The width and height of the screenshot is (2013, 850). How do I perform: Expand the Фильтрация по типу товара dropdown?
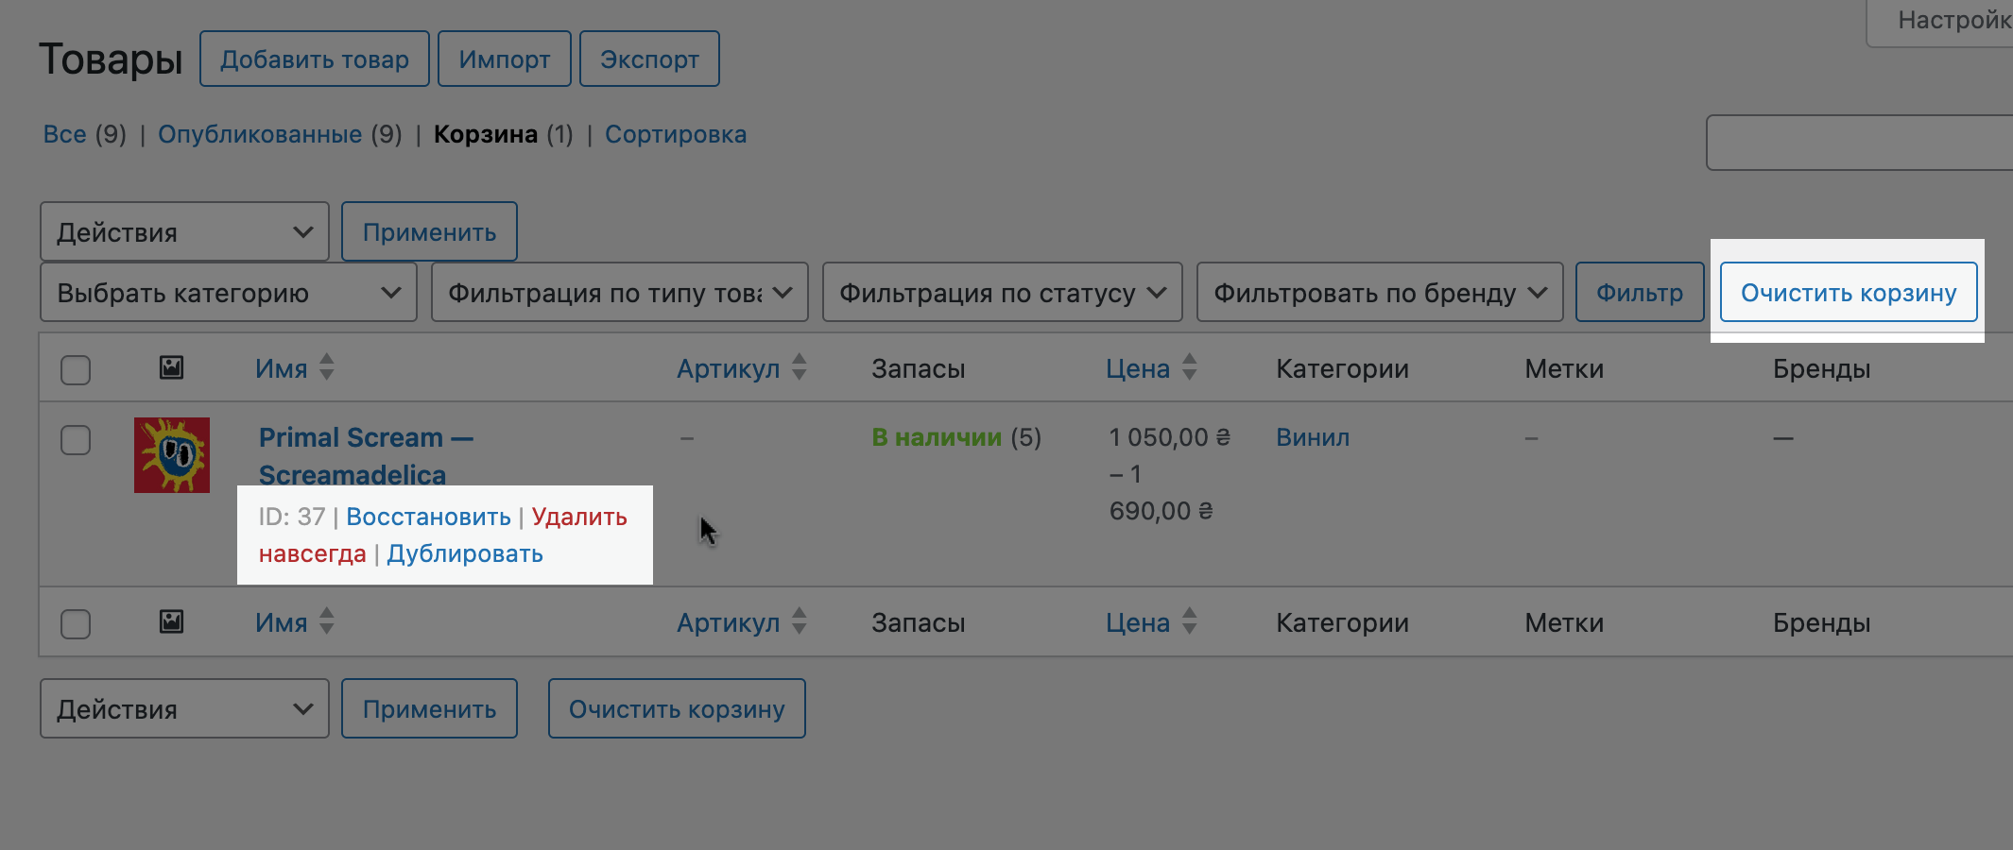(620, 293)
